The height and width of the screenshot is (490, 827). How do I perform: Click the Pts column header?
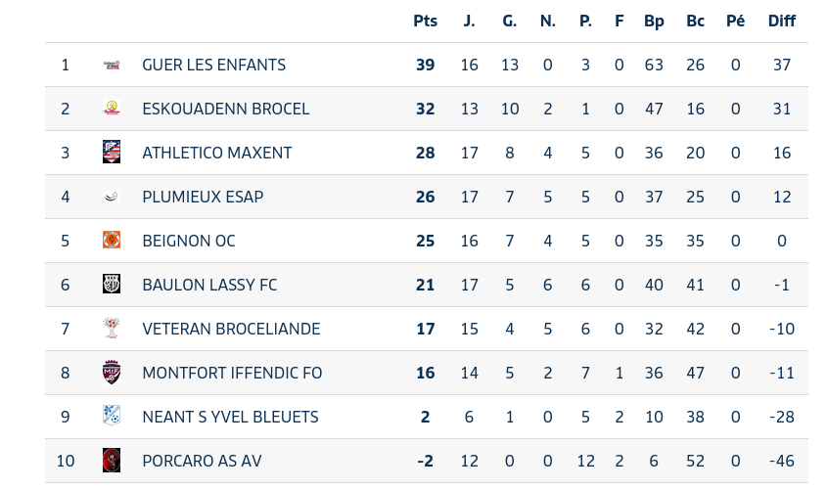point(425,21)
